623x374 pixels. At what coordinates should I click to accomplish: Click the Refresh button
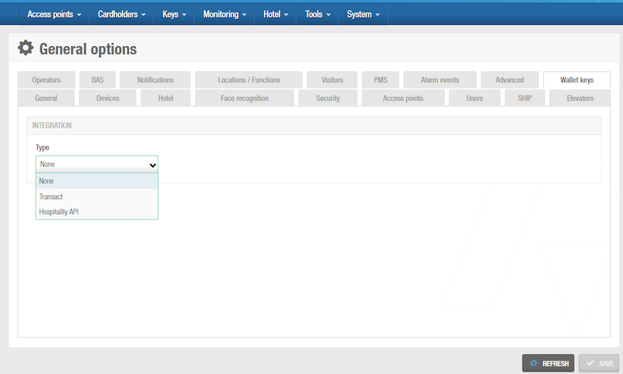click(x=548, y=363)
